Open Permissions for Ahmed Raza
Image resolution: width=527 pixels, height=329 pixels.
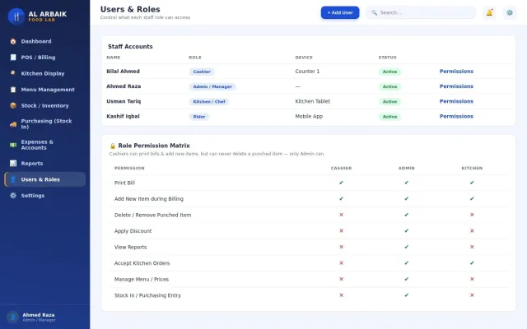[456, 86]
